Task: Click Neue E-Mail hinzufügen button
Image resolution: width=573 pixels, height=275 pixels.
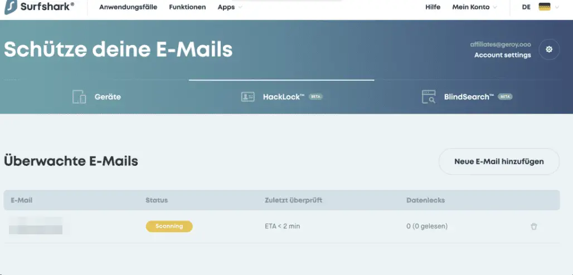Action: 499,161
